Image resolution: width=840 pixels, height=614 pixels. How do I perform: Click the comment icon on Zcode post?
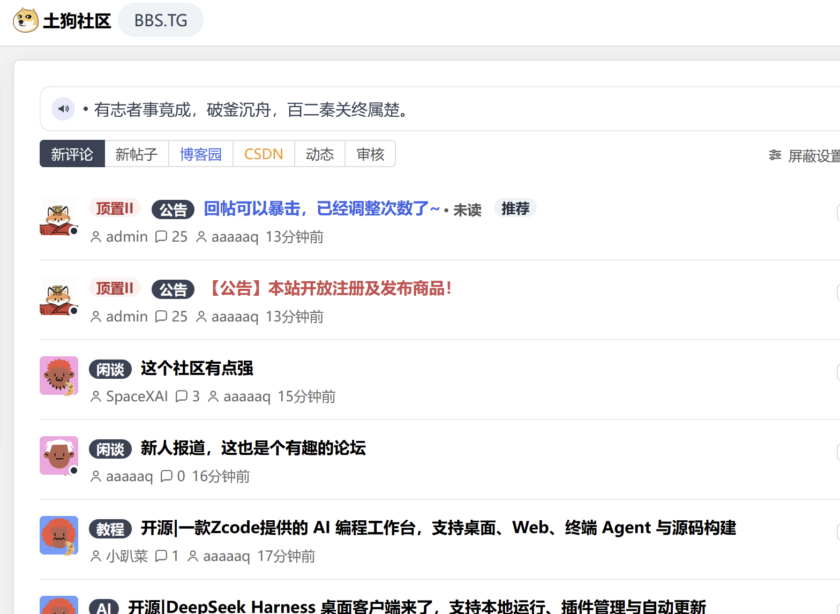161,556
